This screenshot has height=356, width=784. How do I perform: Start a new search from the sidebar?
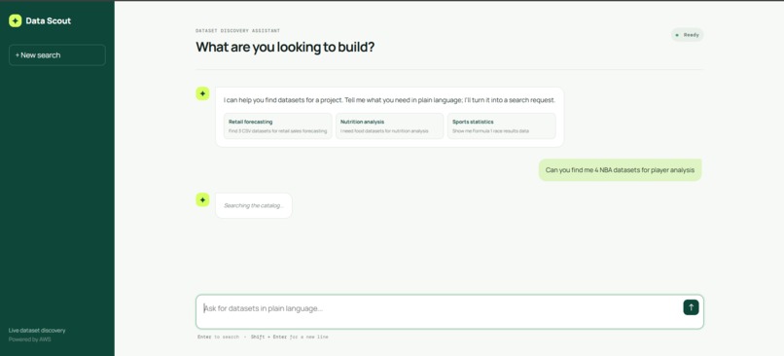[57, 55]
